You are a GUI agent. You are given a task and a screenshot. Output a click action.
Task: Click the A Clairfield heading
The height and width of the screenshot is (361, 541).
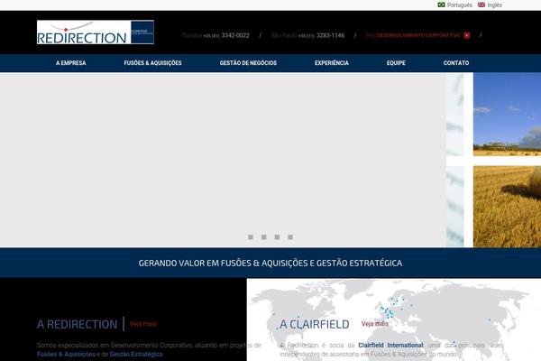315,324
